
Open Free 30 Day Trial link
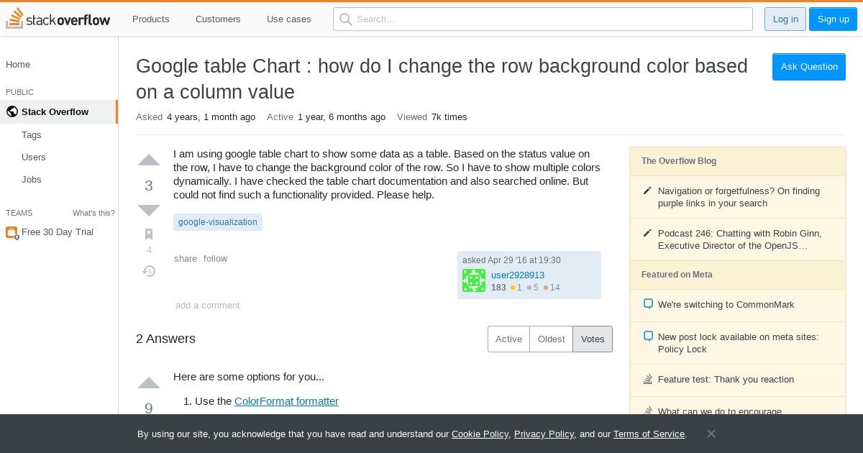pos(58,232)
